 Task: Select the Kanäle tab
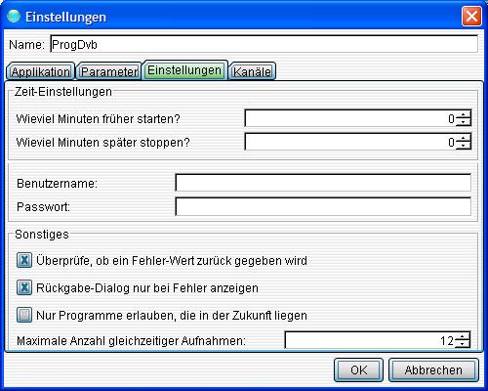click(x=252, y=71)
